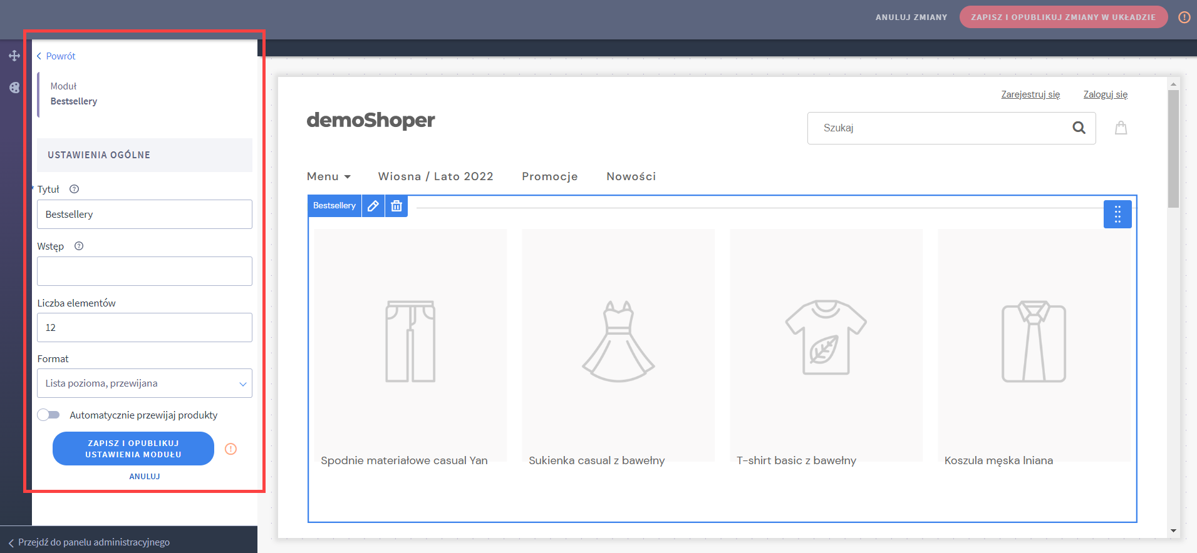Image resolution: width=1197 pixels, height=553 pixels.
Task: Open Promocje menu item
Action: 549,176
